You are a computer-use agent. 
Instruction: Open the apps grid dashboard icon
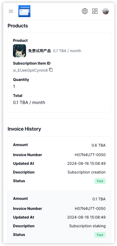95,11
